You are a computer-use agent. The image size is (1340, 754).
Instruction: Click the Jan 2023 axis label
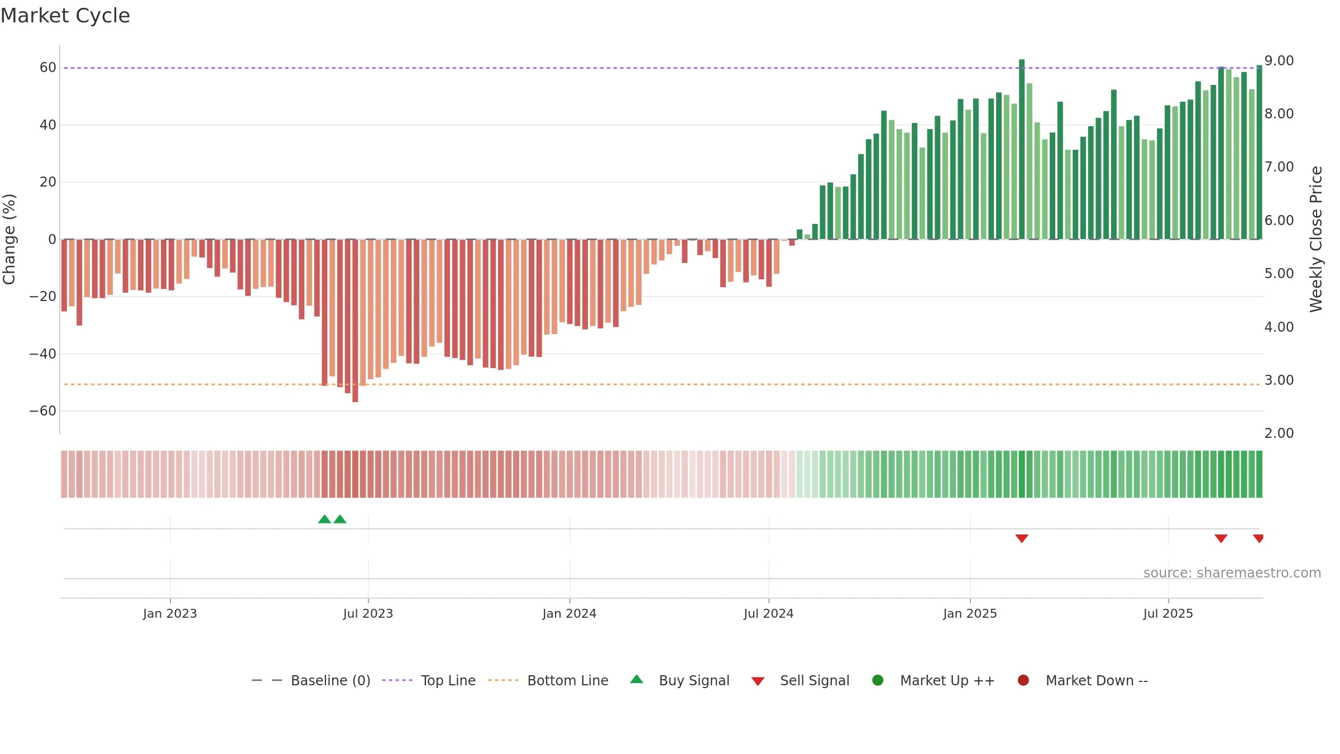[170, 613]
